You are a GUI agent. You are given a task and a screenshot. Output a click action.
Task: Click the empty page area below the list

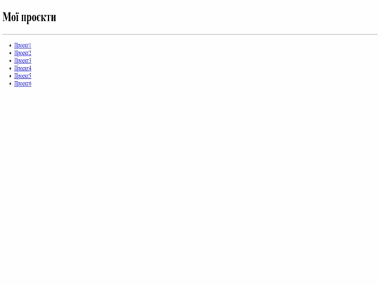click(x=190, y=184)
